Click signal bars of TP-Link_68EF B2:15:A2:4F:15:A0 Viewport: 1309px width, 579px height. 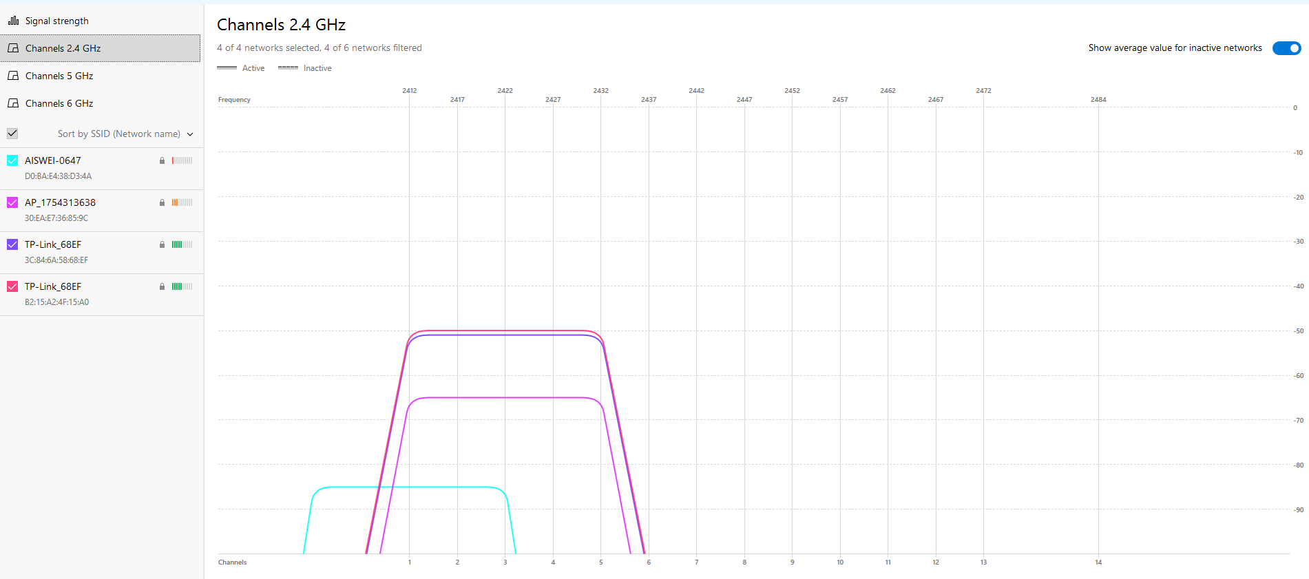(x=182, y=286)
